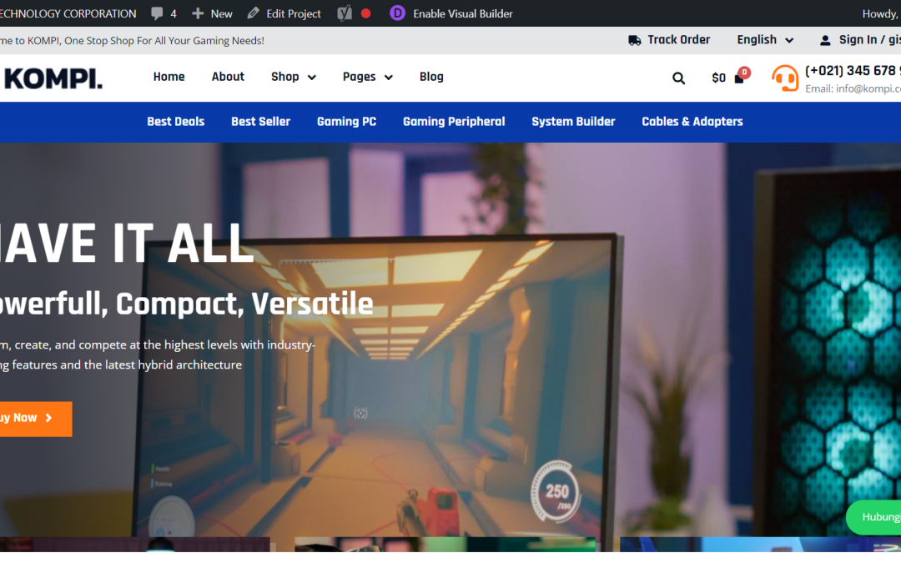Screen dimensions: 901x563
Task: Click the comments bubble icon in admin bar
Action: click(x=157, y=13)
